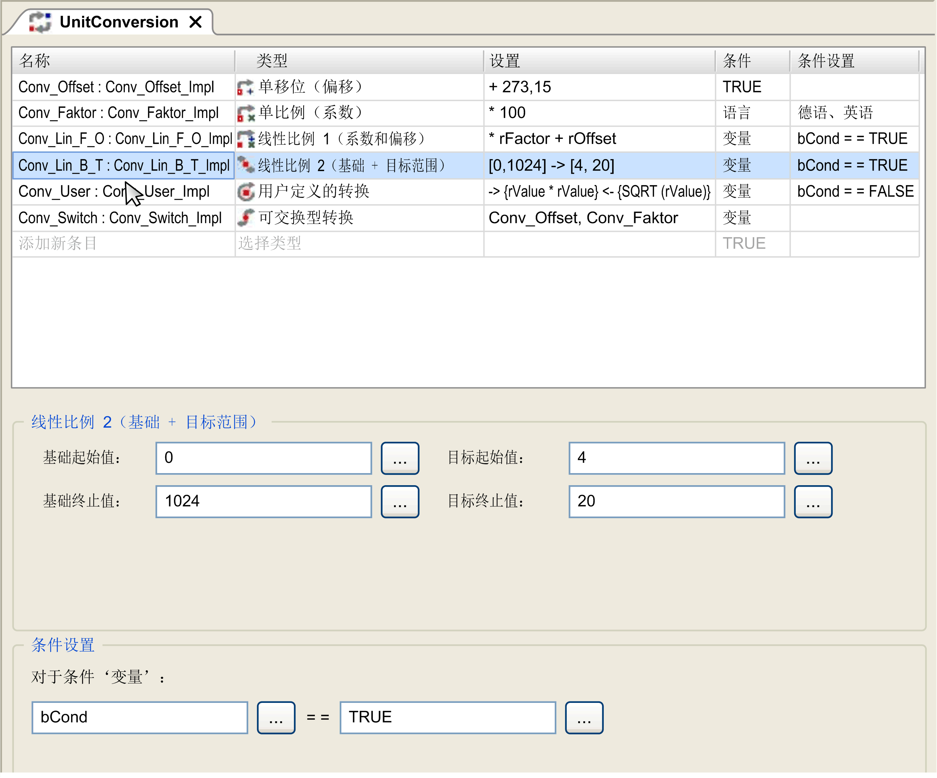Open browse button next to 目标终止值
Screen dimensions: 937x778
[813, 502]
